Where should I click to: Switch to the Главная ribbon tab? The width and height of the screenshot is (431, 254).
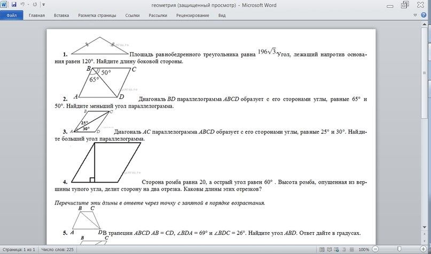pyautogui.click(x=36, y=15)
